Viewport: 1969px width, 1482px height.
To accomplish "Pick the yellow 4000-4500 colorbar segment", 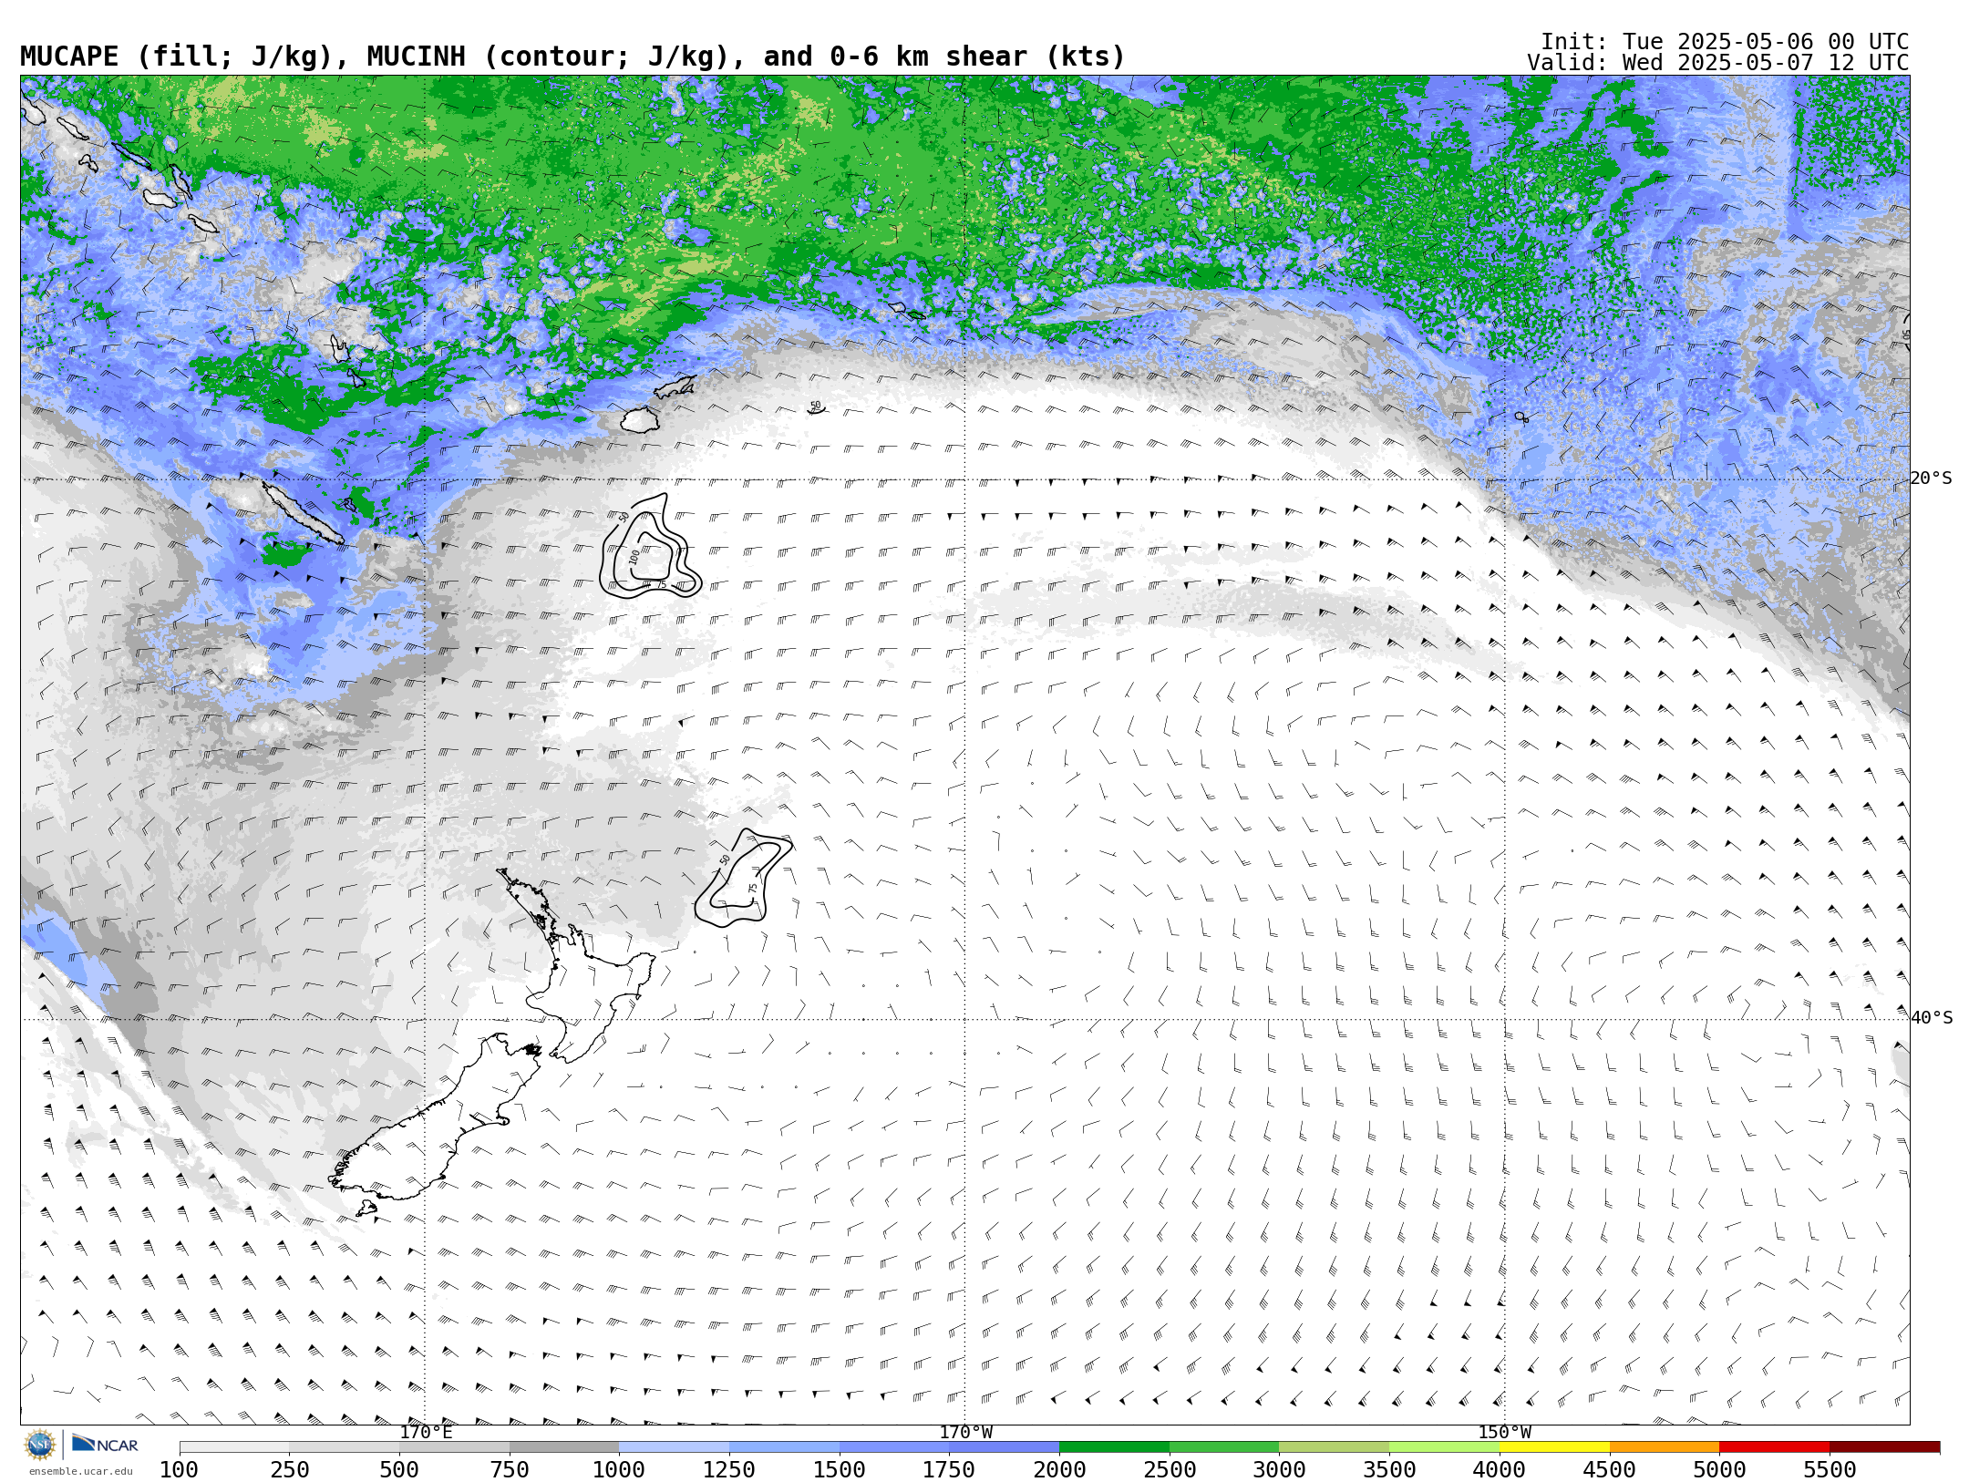I will [x=1554, y=1447].
